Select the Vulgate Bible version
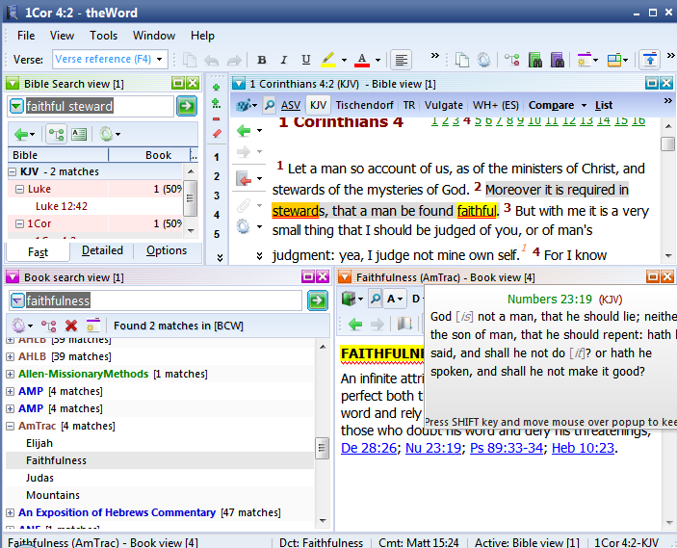The width and height of the screenshot is (677, 548). coord(443,105)
